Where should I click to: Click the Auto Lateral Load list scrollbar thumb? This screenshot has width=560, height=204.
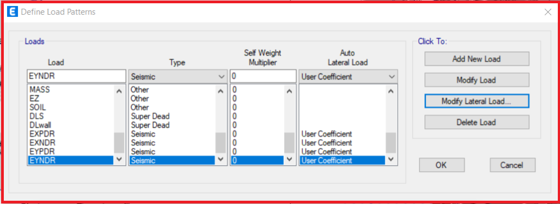point(390,143)
